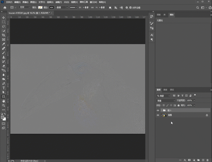
Task: Click the create new layer icon
Action: [203, 160]
